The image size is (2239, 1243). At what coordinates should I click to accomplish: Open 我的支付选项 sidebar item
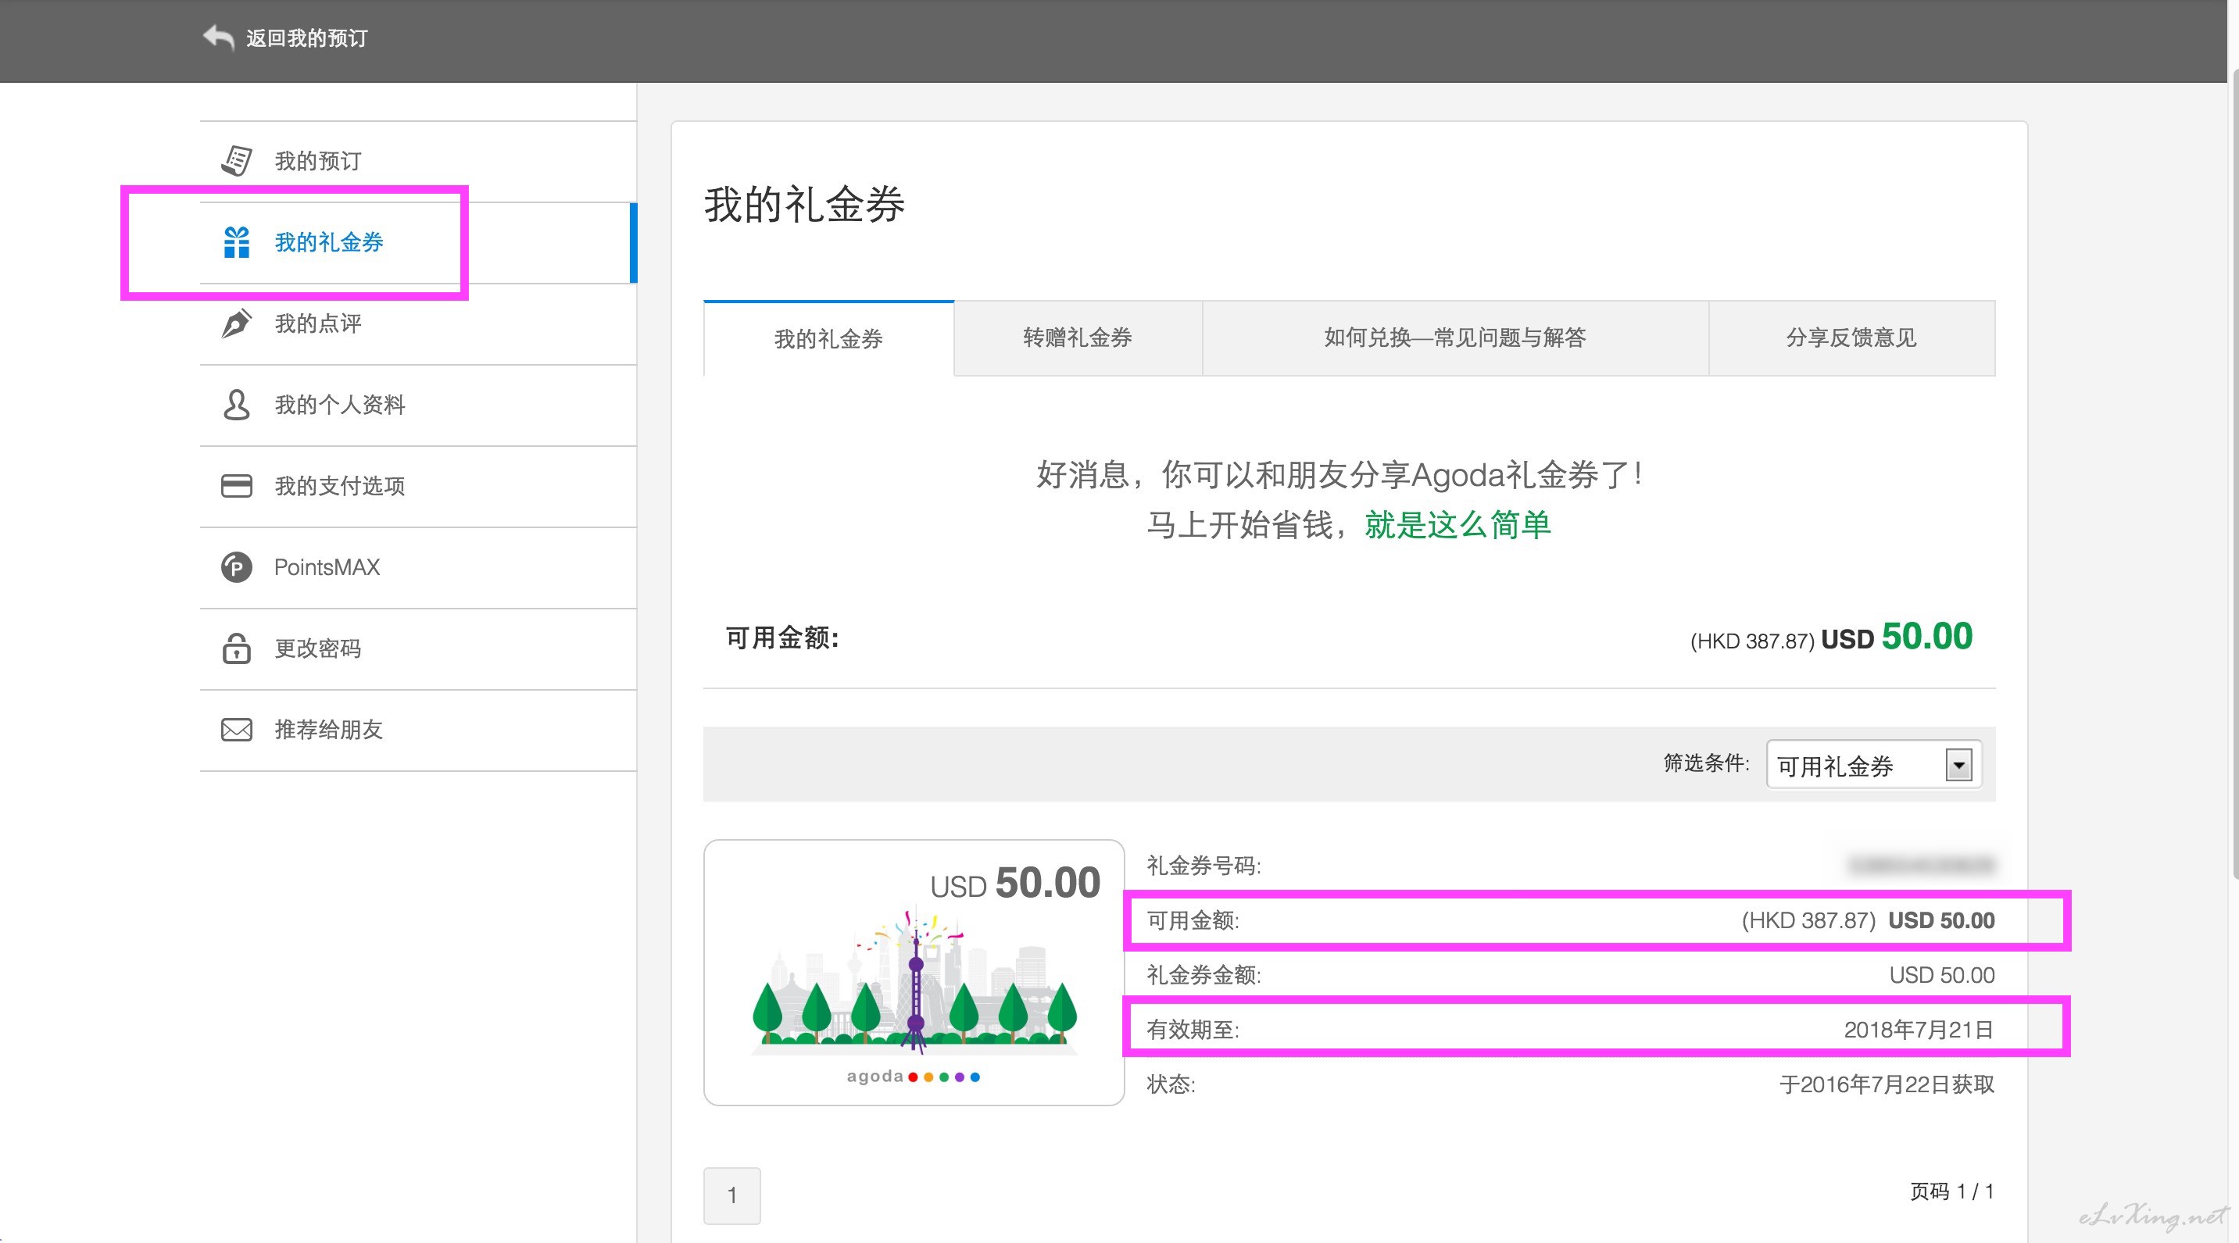point(418,487)
